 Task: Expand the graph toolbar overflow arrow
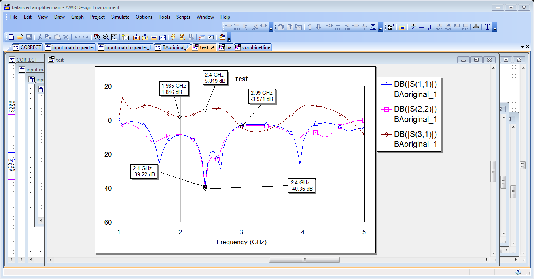pyautogui.click(x=494, y=29)
